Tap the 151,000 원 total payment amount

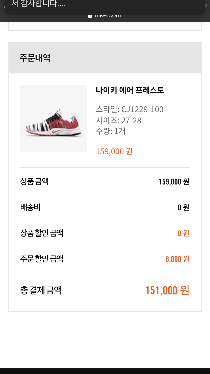(167, 290)
